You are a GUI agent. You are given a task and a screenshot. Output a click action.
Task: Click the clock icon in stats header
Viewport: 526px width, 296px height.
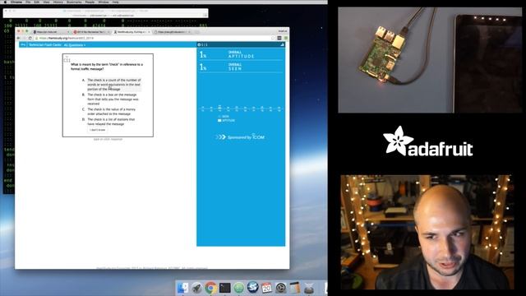click(199, 44)
